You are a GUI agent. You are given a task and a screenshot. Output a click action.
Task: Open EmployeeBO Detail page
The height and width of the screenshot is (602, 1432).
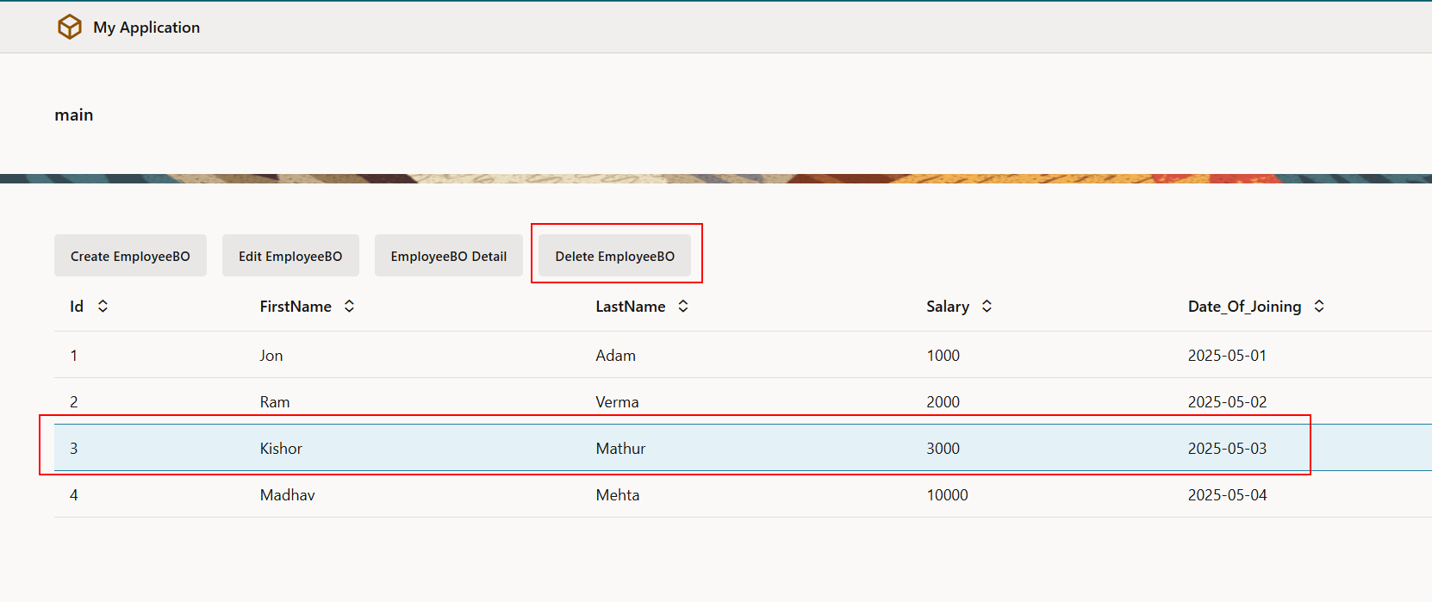pyautogui.click(x=448, y=257)
